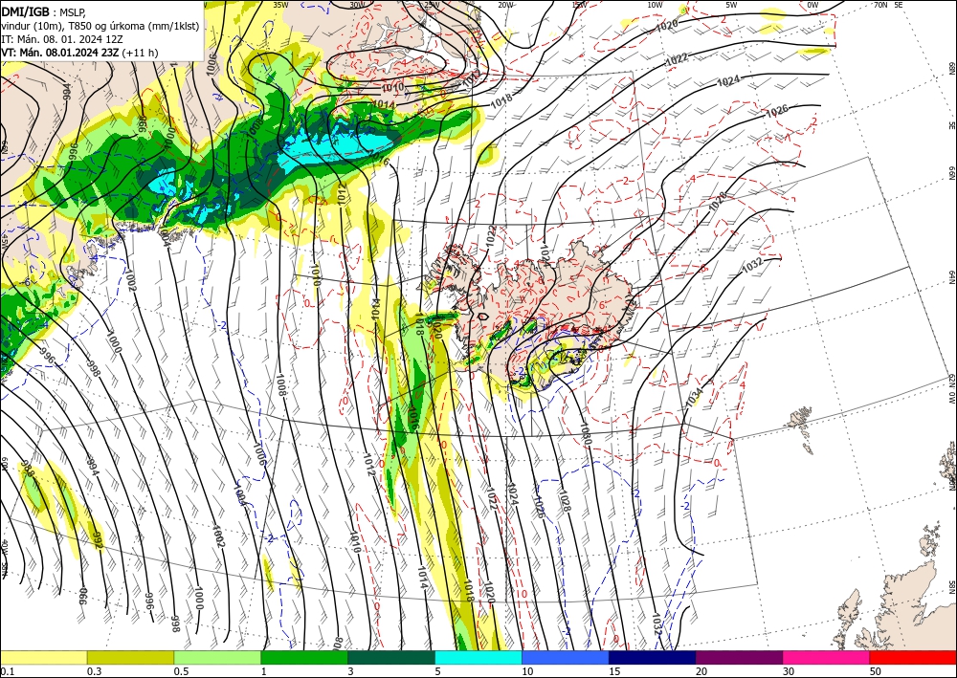Click the 988 isobar label
Image resolution: width=957 pixels, height=678 pixels.
click(x=28, y=470)
